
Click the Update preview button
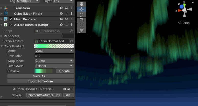(x=65, y=71)
